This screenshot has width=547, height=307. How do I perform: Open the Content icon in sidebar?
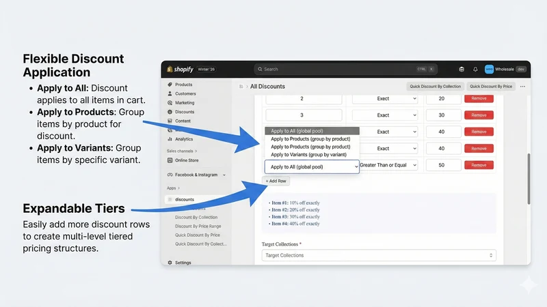pyautogui.click(x=170, y=121)
